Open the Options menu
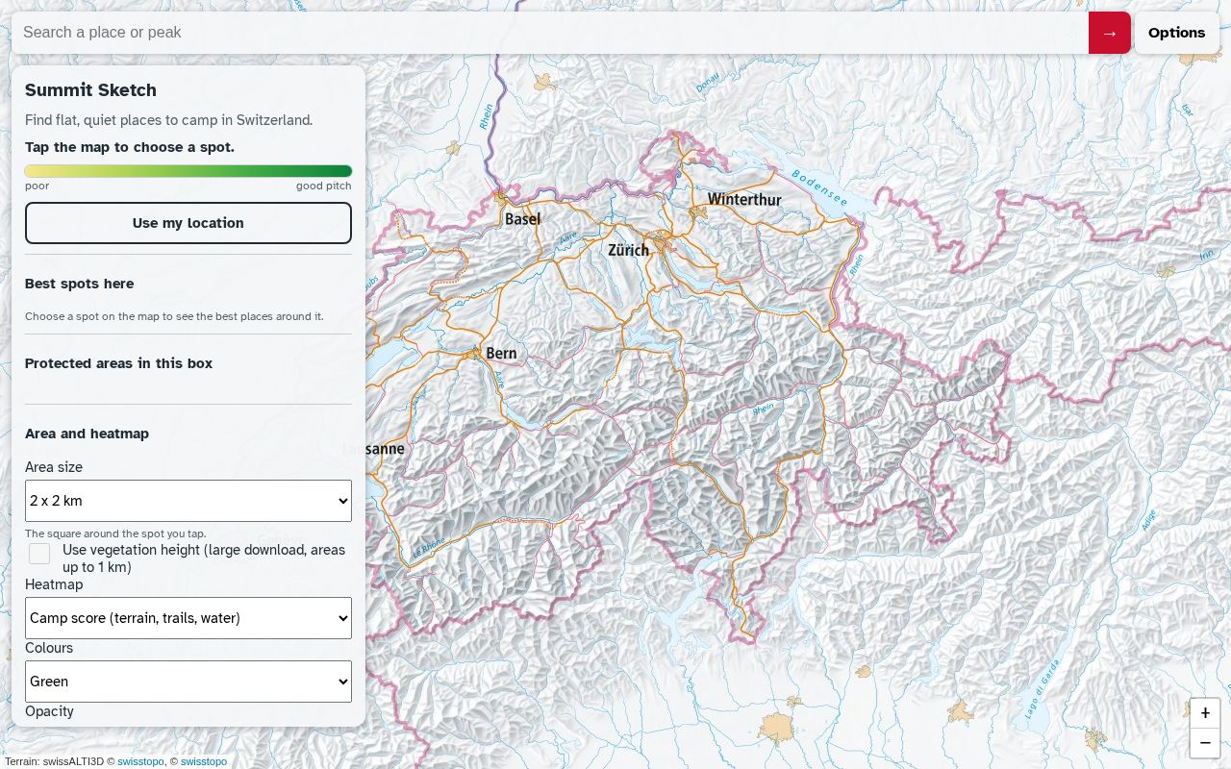This screenshot has height=769, width=1231. [1176, 33]
